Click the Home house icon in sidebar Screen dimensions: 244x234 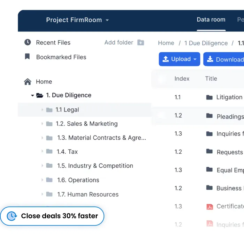tap(28, 81)
